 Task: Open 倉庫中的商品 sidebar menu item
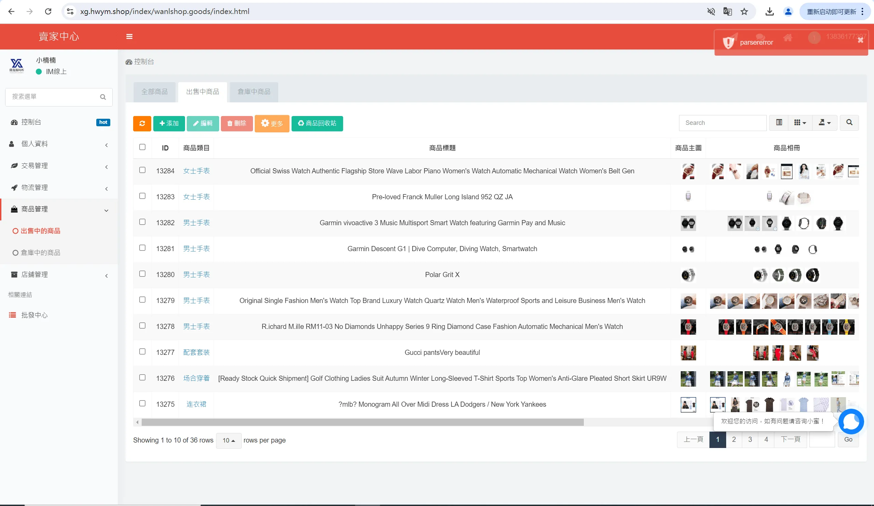(x=40, y=252)
